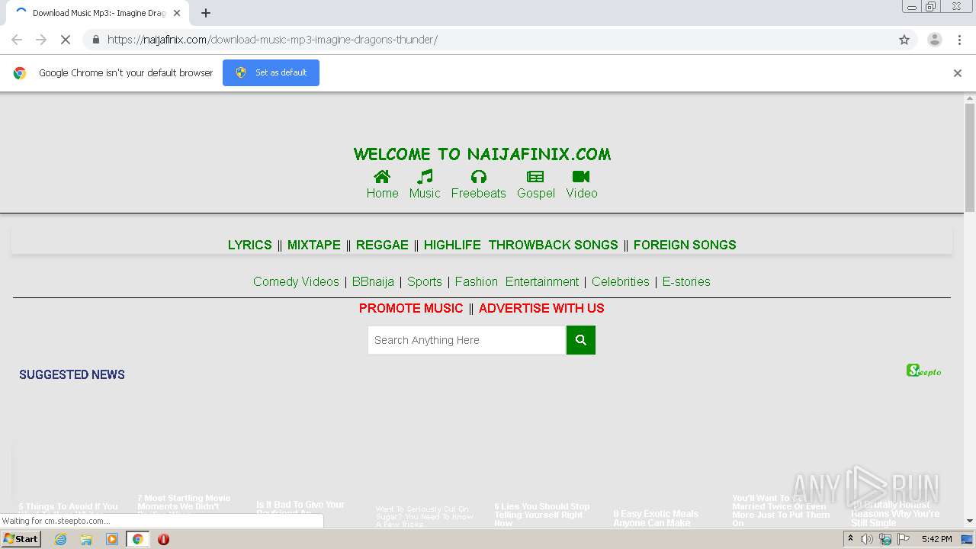Image resolution: width=976 pixels, height=549 pixels.
Task: Open Chrome's three-dot menu
Action: (x=959, y=40)
